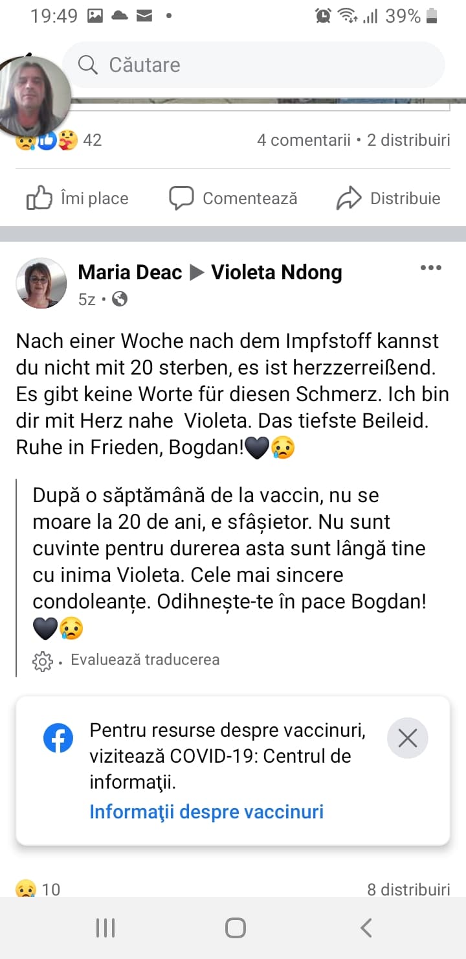Tap Evaluează traducerea to rate the translation
The image size is (466, 959).
pyautogui.click(x=145, y=660)
